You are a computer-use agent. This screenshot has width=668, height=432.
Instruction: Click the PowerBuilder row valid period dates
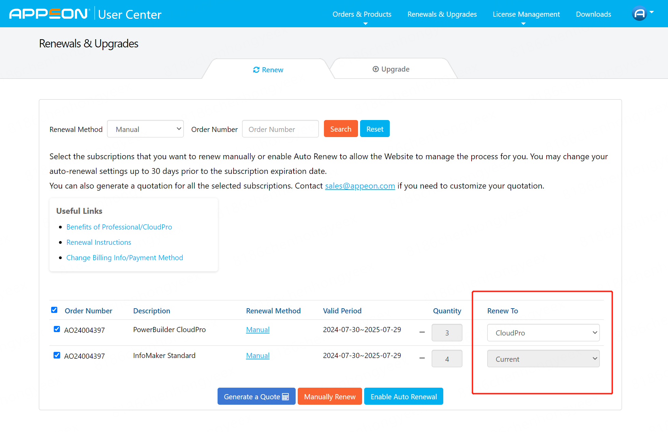tap(362, 330)
